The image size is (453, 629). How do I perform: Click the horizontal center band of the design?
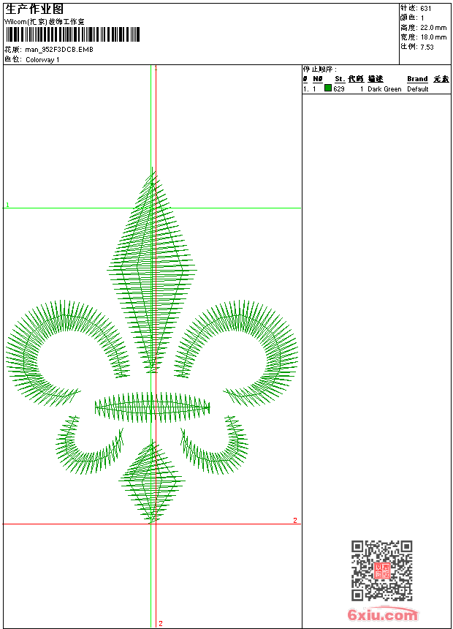pos(152,407)
